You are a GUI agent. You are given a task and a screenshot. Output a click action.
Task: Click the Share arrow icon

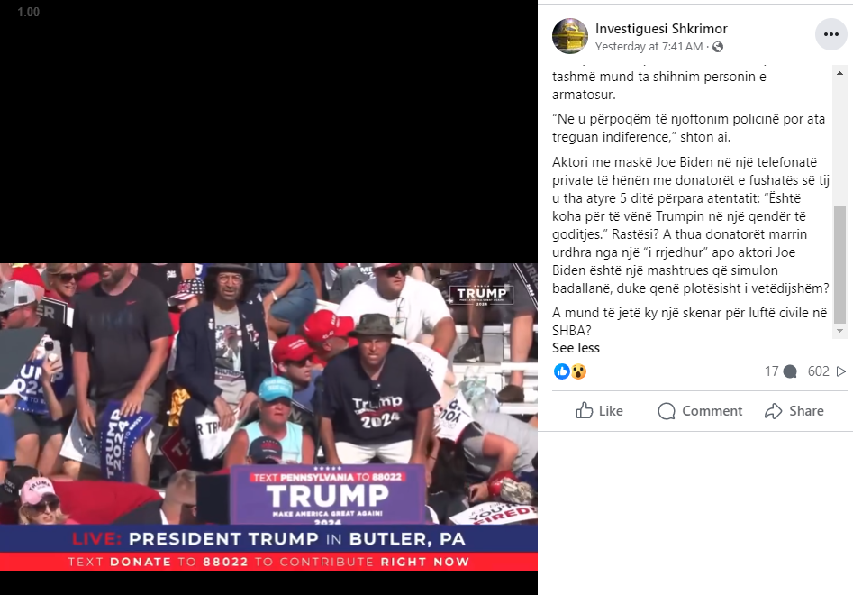[773, 411]
